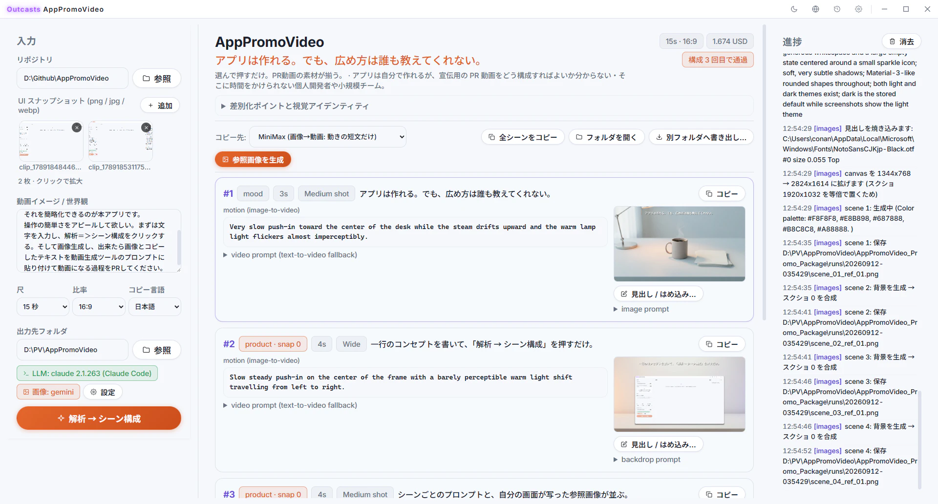
Task: Open scene #2 app screen reference image
Action: 680,394
